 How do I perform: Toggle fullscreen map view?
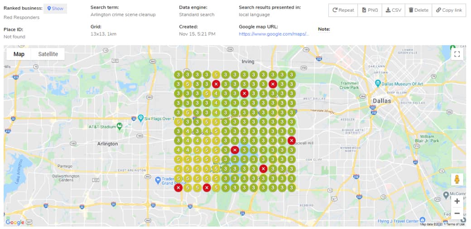tap(457, 54)
